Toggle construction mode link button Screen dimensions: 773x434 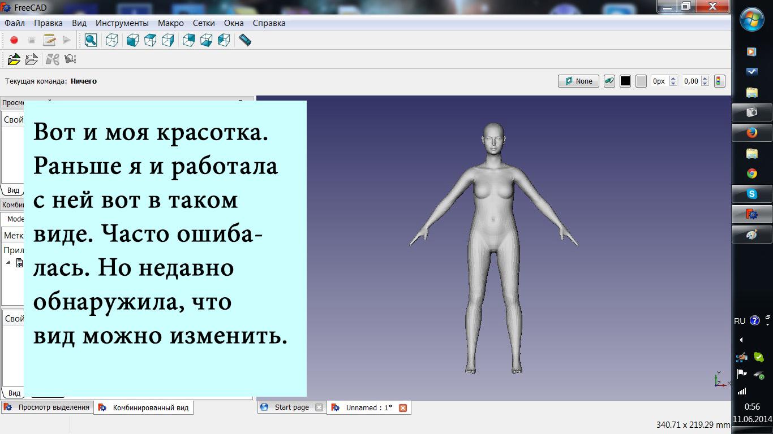pyautogui.click(x=609, y=81)
